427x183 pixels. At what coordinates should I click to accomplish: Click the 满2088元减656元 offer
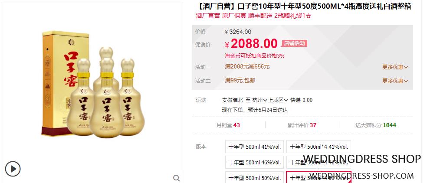[x=247, y=67]
